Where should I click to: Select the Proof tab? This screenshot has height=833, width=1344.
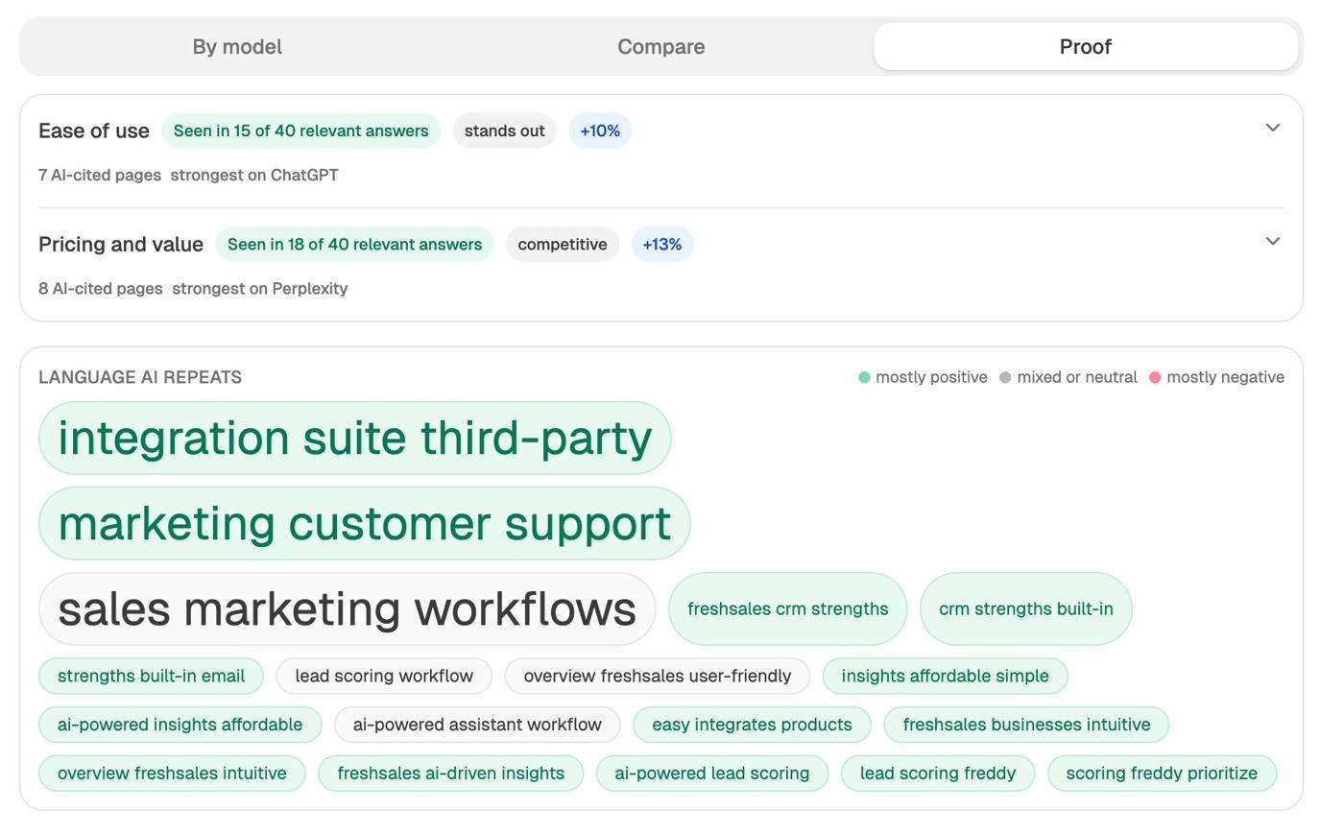click(1085, 46)
